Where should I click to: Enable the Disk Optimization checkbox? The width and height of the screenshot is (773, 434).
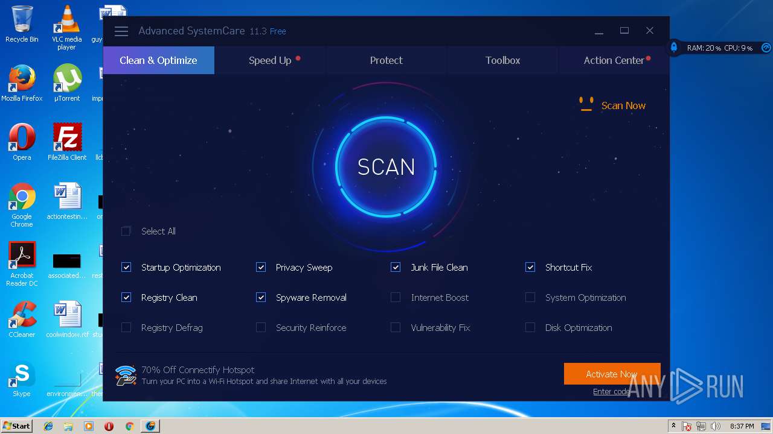(x=530, y=327)
